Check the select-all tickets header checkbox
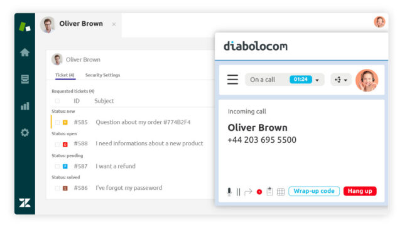Image resolution: width=402 pixels, height=228 pixels. tap(57, 101)
